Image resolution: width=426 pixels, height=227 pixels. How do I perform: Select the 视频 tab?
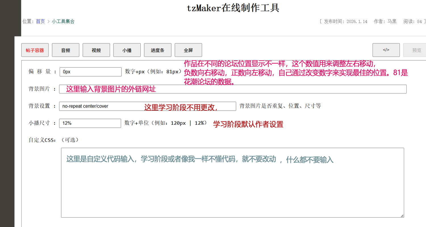(96, 50)
